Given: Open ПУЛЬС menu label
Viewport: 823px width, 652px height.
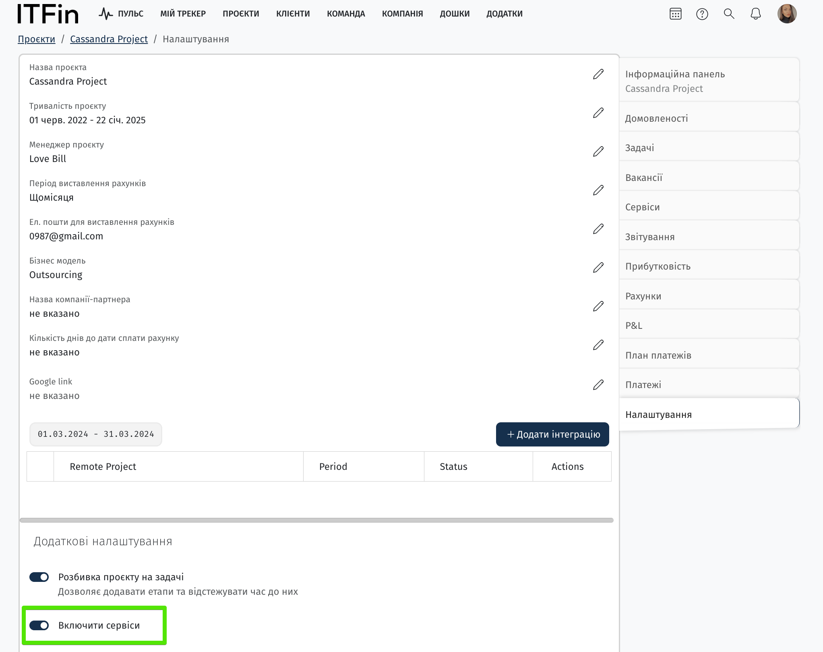Looking at the screenshot, I should click(130, 14).
